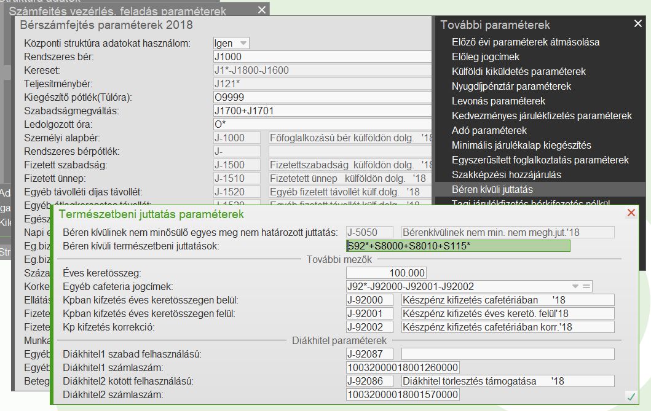Close the Számfejtés vezérlés window

point(261,10)
